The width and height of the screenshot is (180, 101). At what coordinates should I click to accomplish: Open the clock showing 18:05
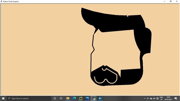coord(168,98)
